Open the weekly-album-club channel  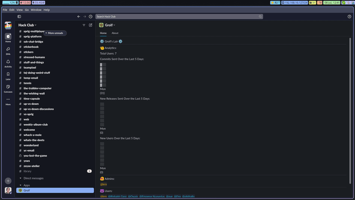pos(36,124)
